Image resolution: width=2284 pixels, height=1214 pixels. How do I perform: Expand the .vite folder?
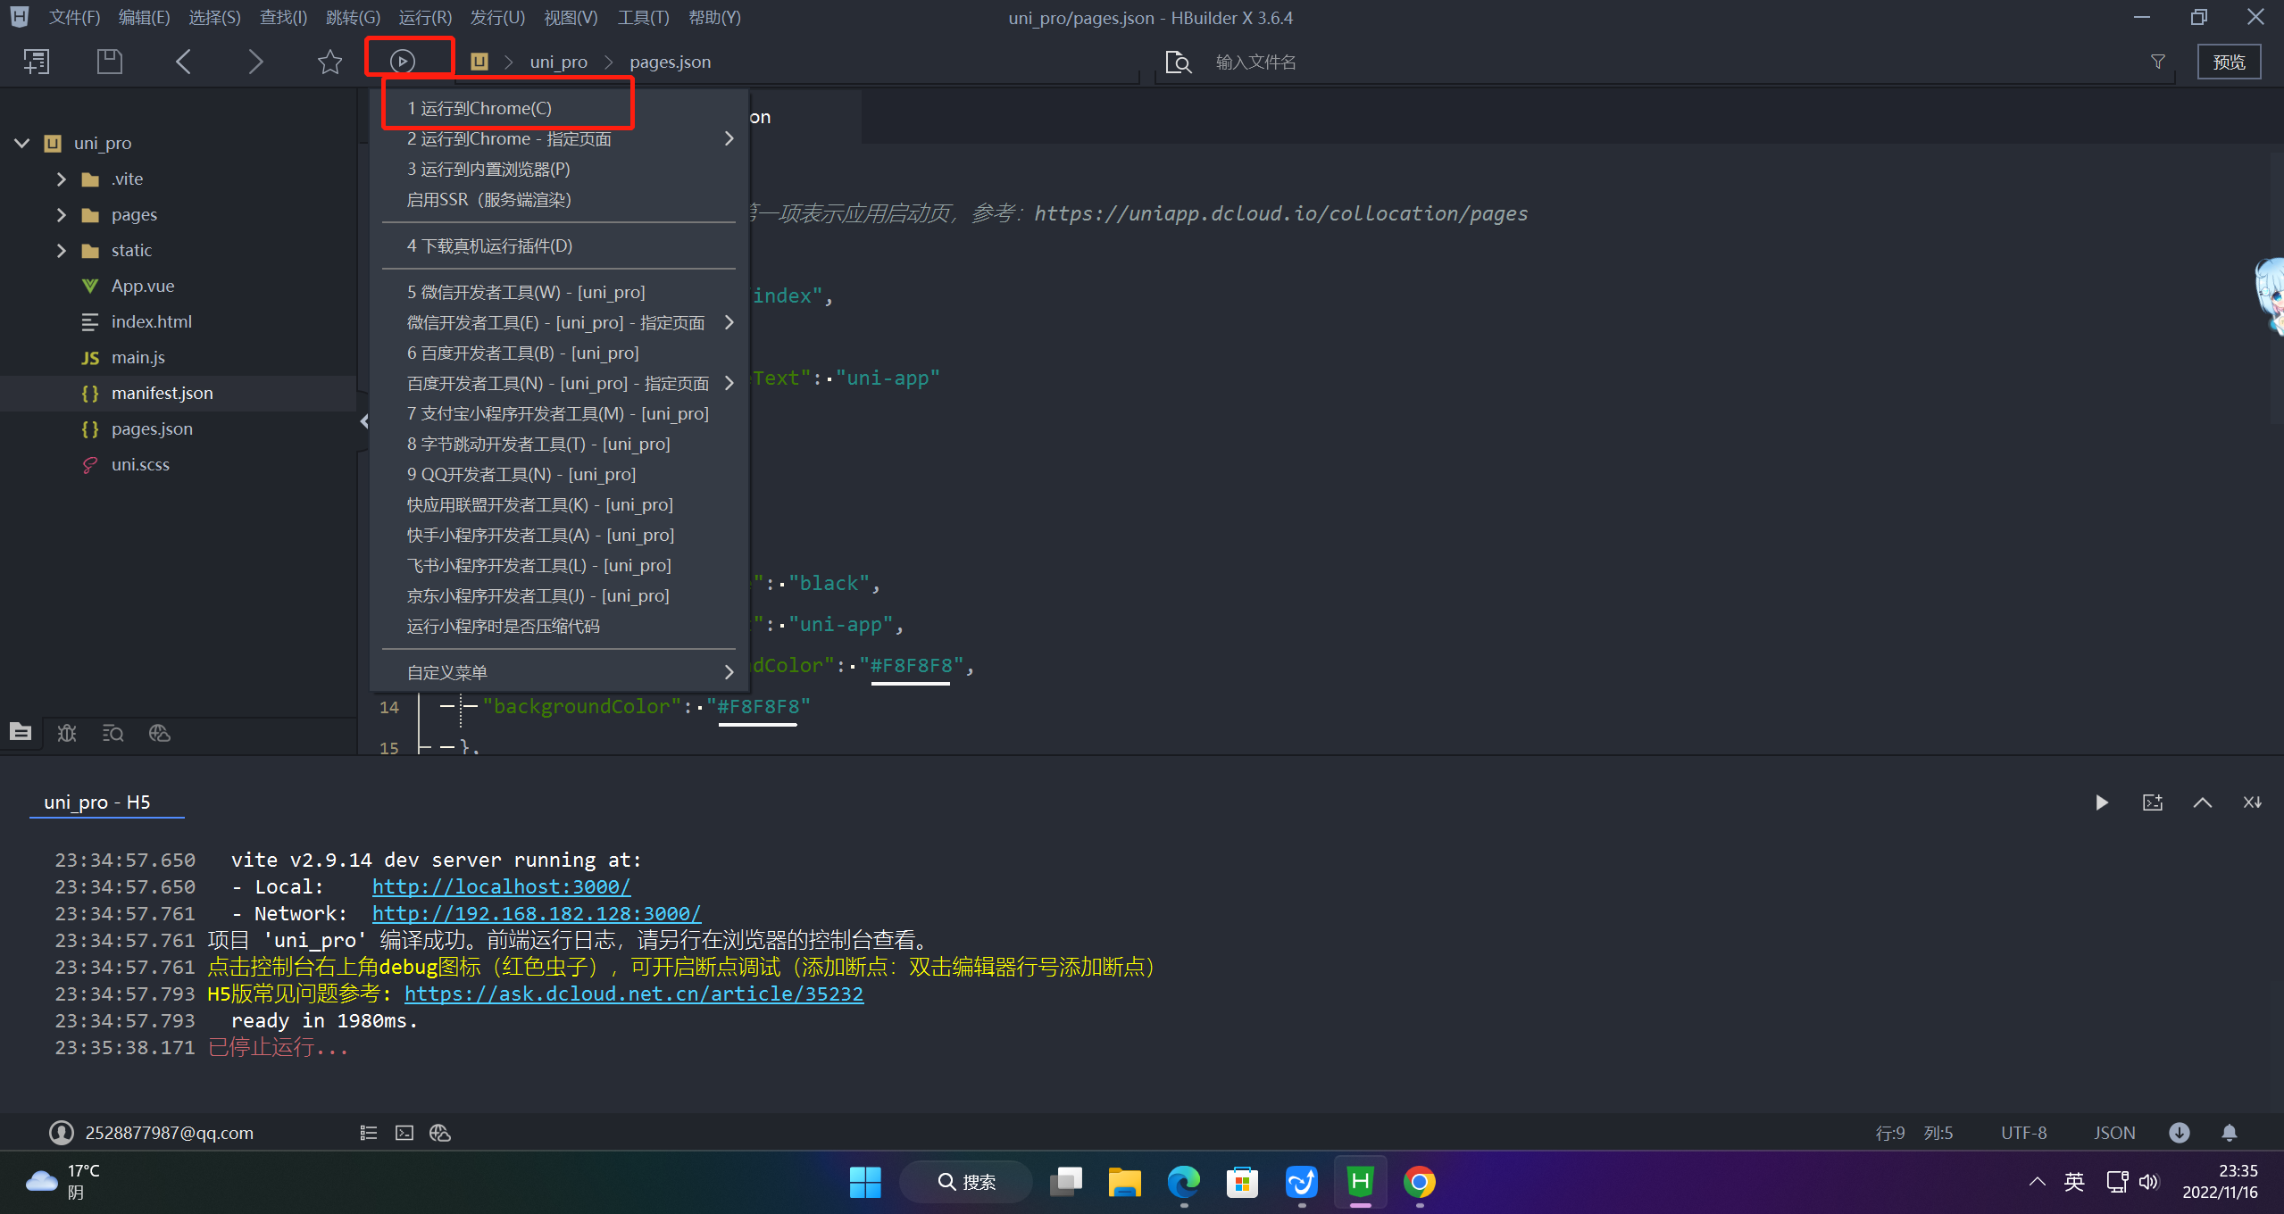[x=61, y=179]
